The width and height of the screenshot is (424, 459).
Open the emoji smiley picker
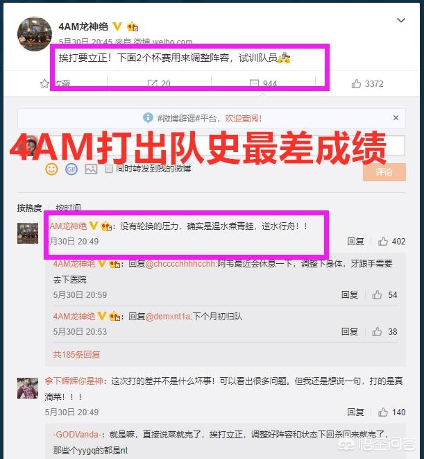click(x=51, y=169)
